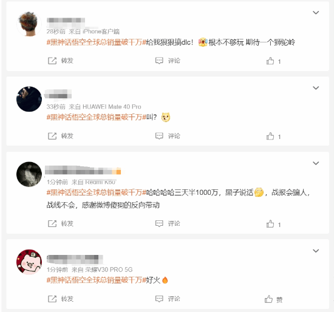Image resolution: width=334 pixels, height=312 pixels.
Task: View profile of the spiky-hair avatar
Action: pyautogui.click(x=29, y=24)
